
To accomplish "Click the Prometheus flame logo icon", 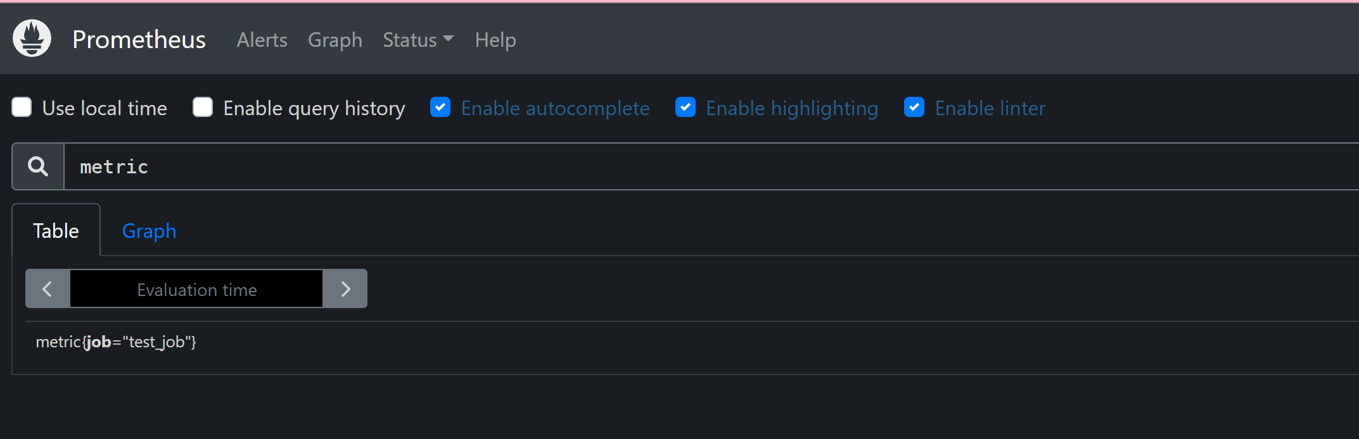I will [32, 39].
